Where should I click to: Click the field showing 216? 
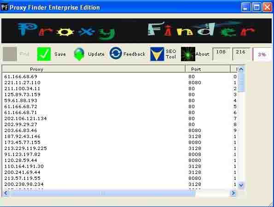[241, 54]
